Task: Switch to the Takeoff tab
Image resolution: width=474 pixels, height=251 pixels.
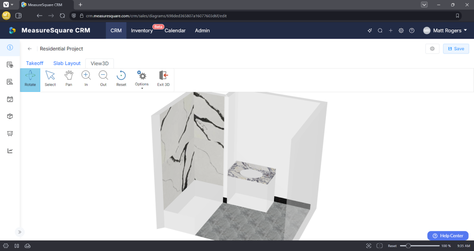Action: (x=35, y=63)
